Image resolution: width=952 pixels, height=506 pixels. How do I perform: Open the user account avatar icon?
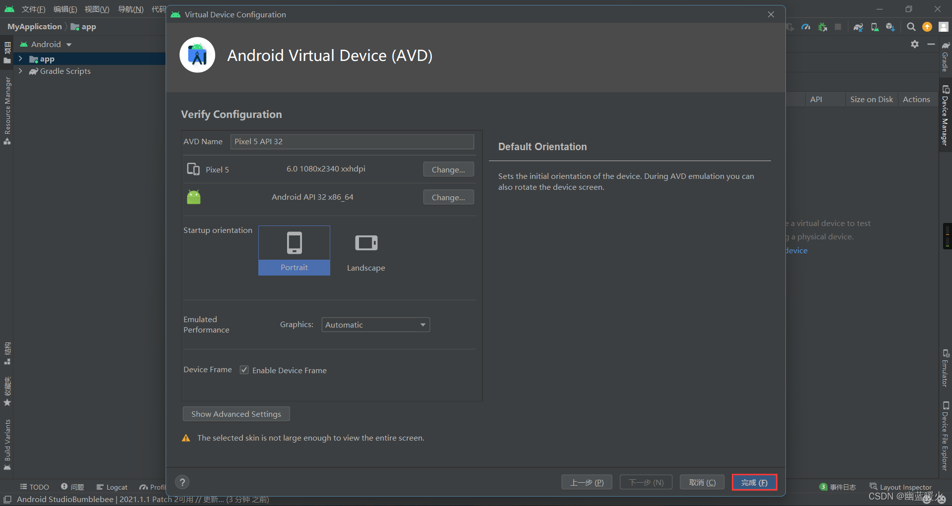tap(944, 27)
